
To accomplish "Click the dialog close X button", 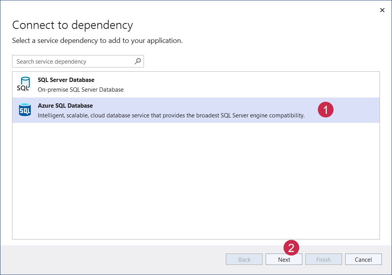I will (382, 10).
